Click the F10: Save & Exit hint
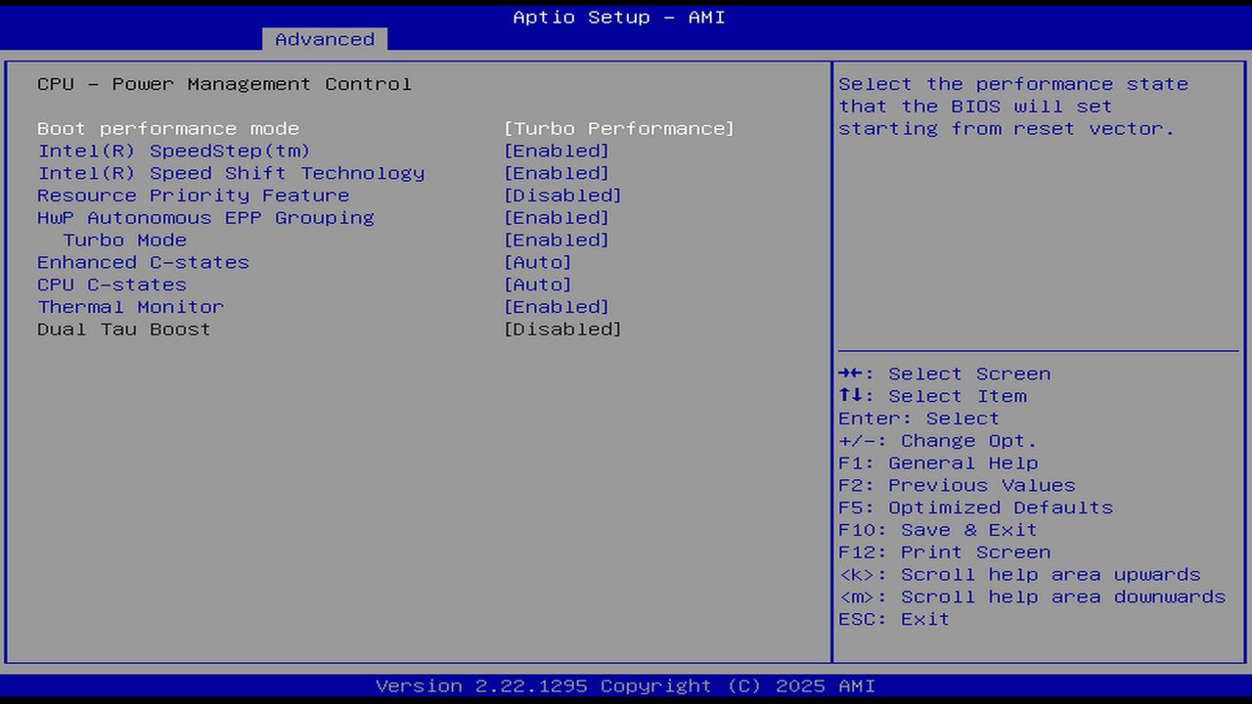 938,530
